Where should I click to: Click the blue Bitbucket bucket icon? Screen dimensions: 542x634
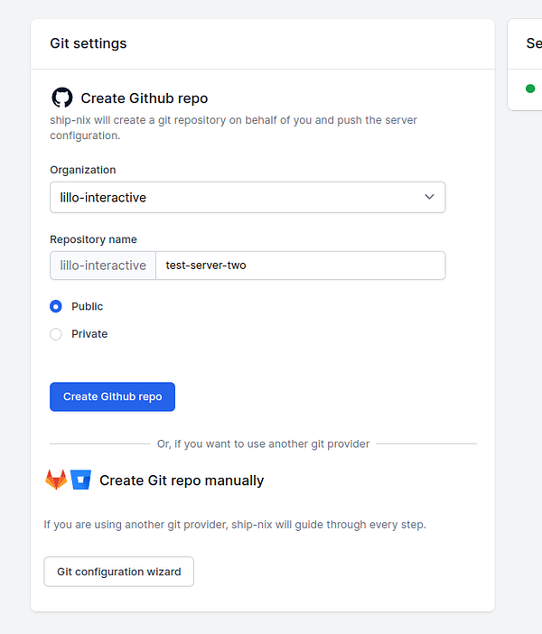click(81, 480)
